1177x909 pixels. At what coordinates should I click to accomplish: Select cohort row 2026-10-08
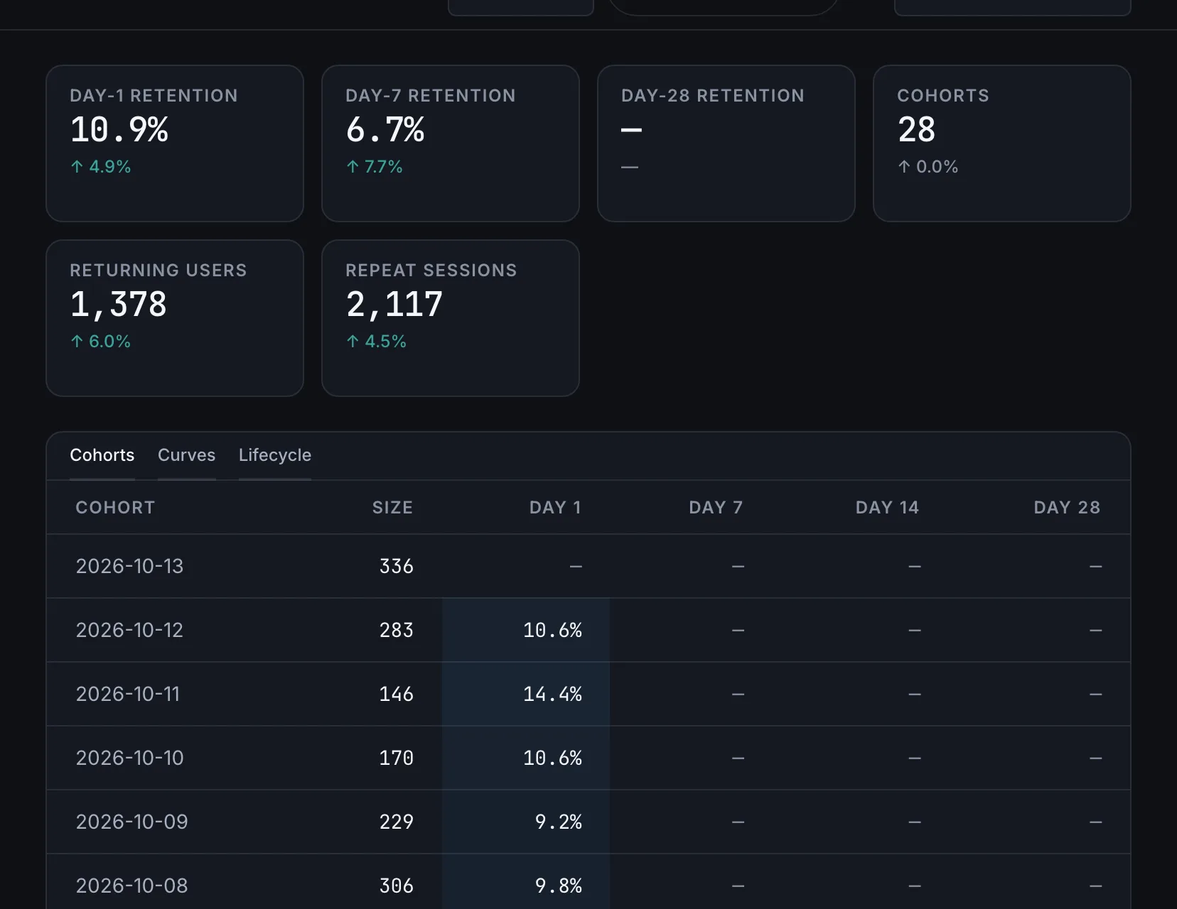[x=588, y=882]
